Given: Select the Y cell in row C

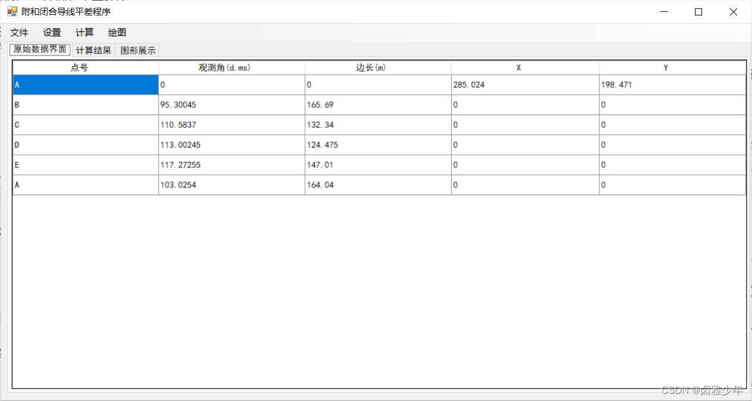Looking at the screenshot, I should [x=672, y=125].
